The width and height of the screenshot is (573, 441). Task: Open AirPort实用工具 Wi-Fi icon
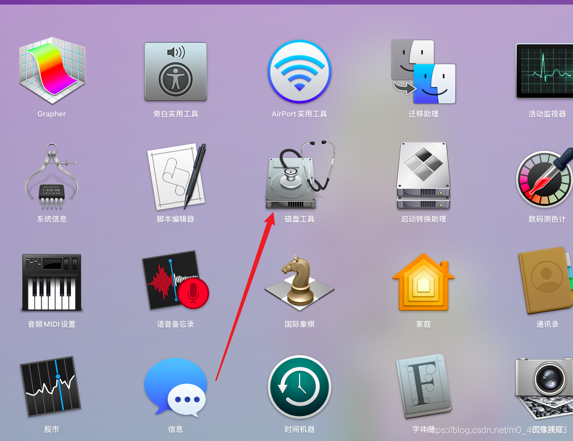299,72
